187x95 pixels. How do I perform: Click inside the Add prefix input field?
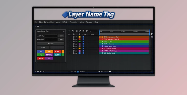51,36
